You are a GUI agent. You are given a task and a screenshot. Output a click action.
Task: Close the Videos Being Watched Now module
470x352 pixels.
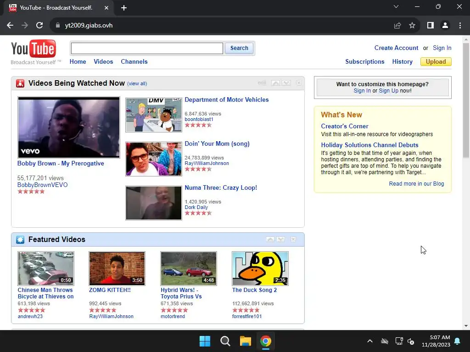tap(298, 83)
